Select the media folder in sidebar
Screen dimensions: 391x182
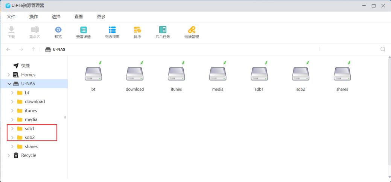click(x=31, y=119)
